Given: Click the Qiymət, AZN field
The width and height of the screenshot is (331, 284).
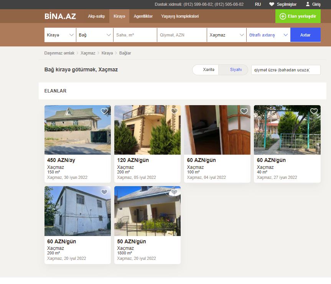Looking at the screenshot, I should point(182,35).
